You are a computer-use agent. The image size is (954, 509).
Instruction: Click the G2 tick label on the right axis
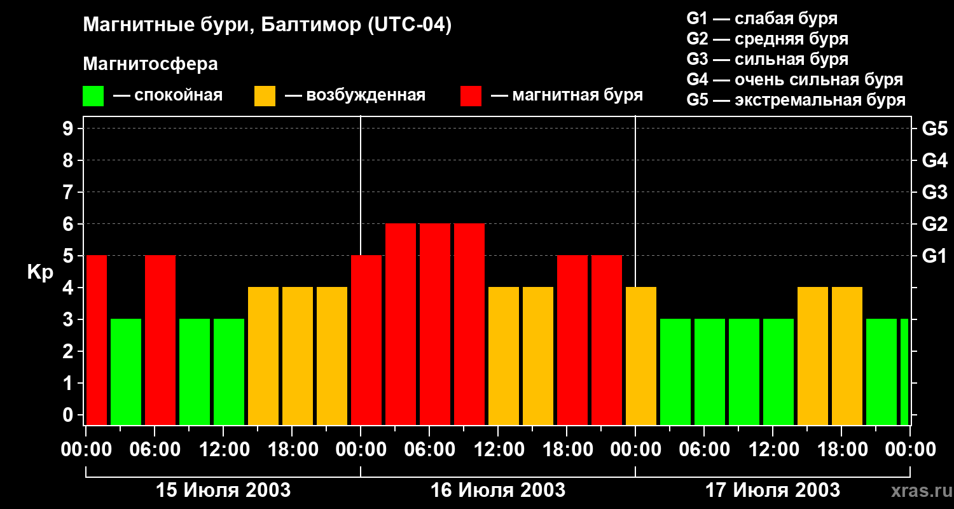coord(935,225)
